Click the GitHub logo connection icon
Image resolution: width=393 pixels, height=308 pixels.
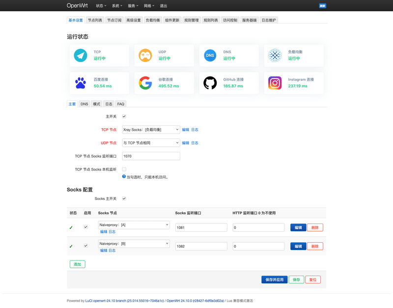[210, 83]
